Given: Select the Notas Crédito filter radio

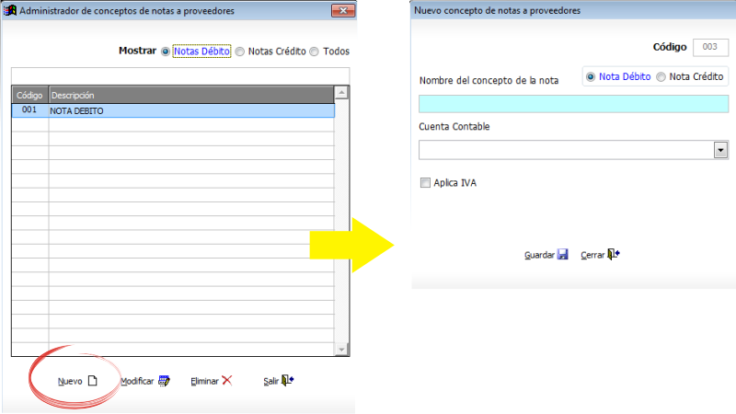Looking at the screenshot, I should [x=240, y=52].
